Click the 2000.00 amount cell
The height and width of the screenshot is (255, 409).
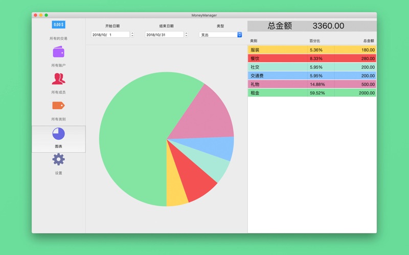click(x=367, y=93)
